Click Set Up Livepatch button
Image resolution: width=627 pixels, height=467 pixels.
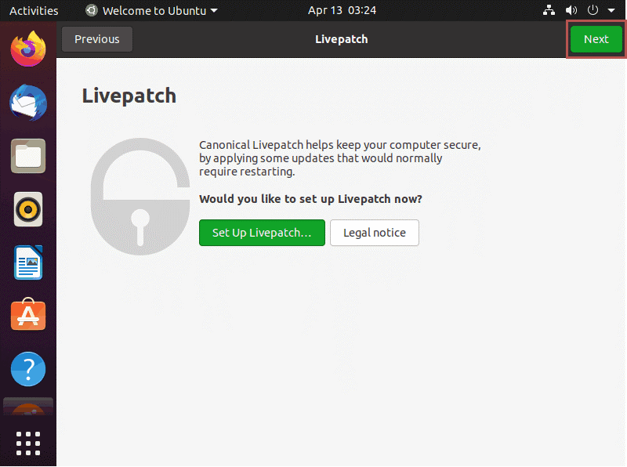pyautogui.click(x=262, y=233)
